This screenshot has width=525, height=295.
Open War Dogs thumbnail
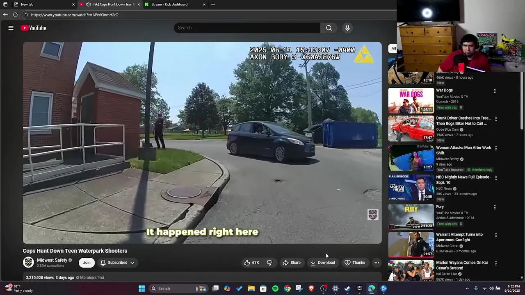pos(411,100)
